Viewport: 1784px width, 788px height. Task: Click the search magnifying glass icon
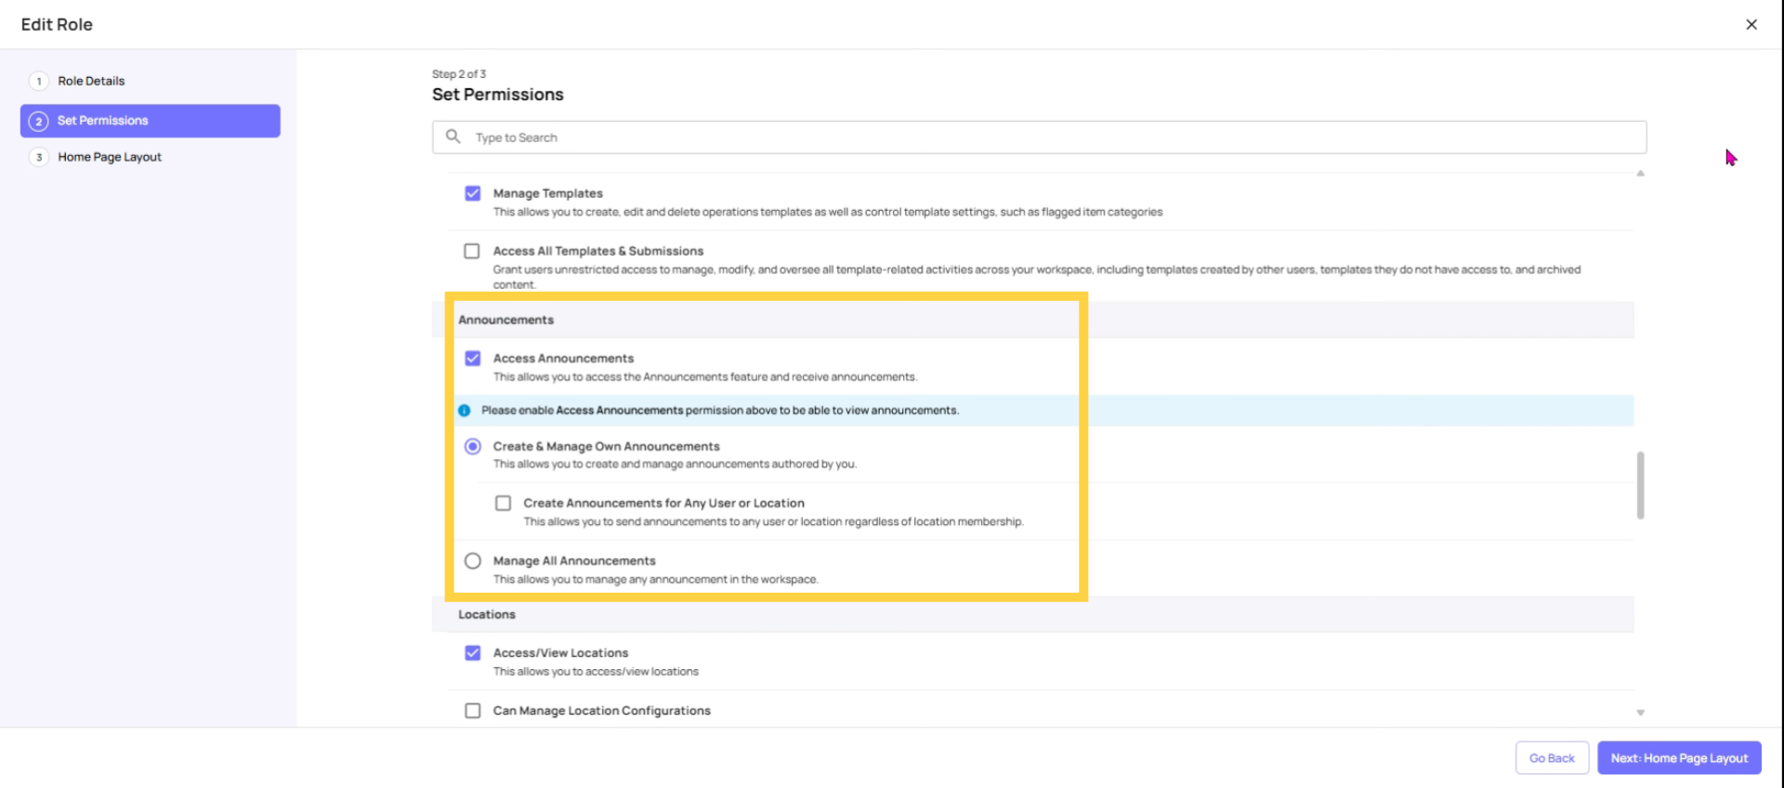(453, 137)
